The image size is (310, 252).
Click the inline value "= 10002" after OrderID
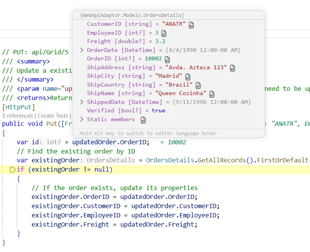point(173,142)
